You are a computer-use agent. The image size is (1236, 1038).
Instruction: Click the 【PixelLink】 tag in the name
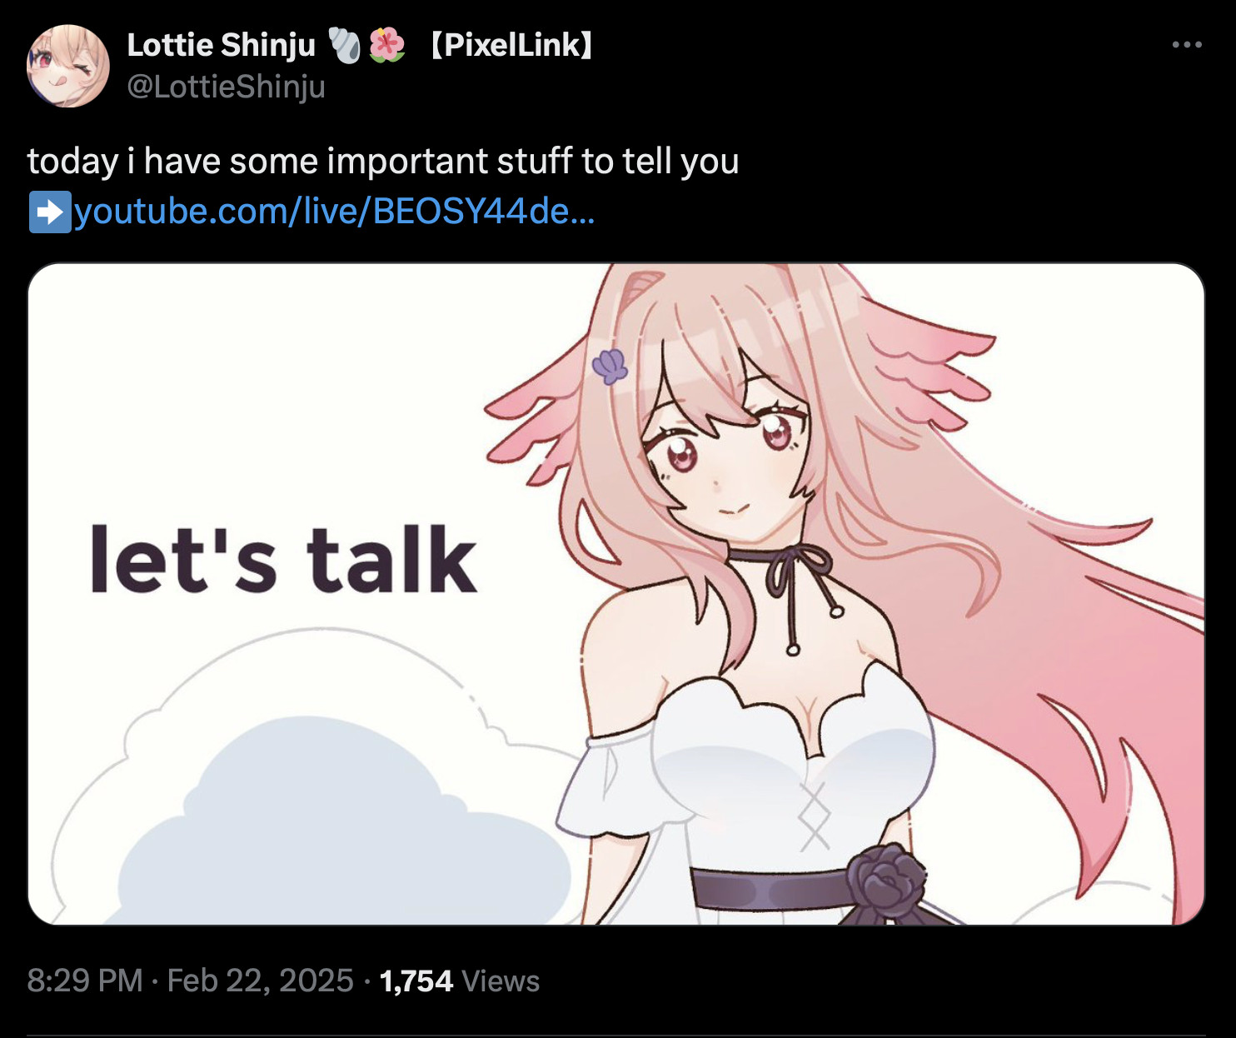[x=512, y=45]
